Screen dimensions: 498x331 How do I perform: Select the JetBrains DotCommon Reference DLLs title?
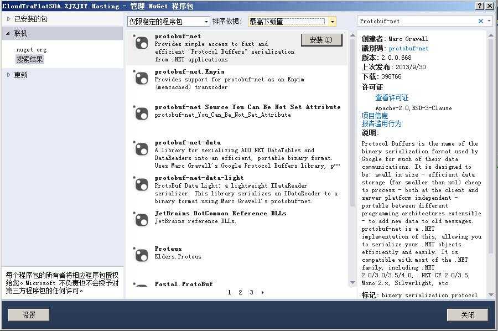[220, 213]
